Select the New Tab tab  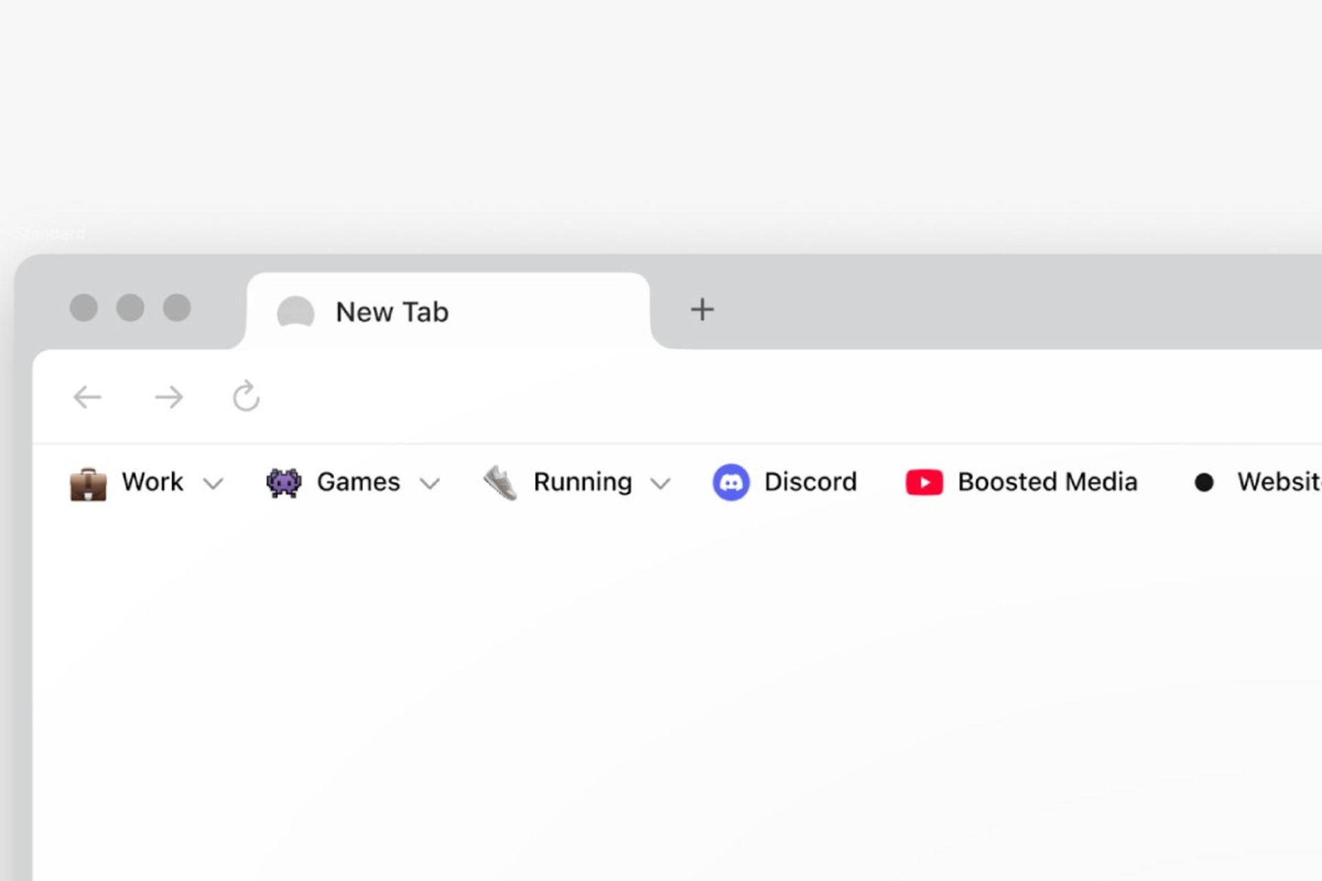[448, 312]
